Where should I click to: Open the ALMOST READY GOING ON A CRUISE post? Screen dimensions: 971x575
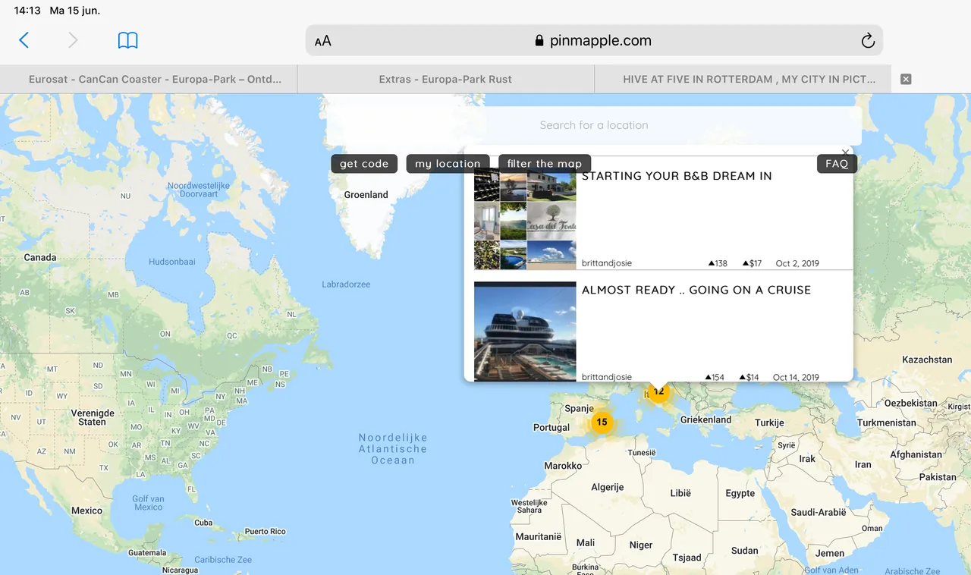coord(696,290)
